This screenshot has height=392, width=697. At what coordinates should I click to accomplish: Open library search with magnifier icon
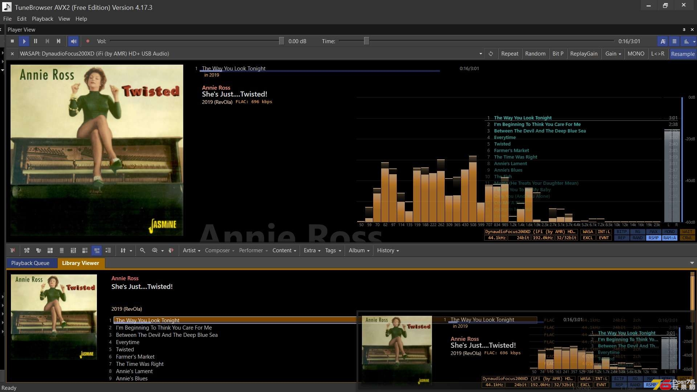[x=143, y=250]
